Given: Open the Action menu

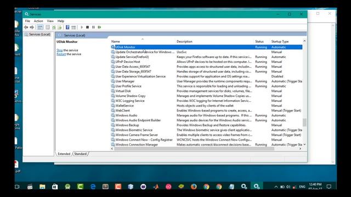Looking at the screenshot, I should 38,21.
